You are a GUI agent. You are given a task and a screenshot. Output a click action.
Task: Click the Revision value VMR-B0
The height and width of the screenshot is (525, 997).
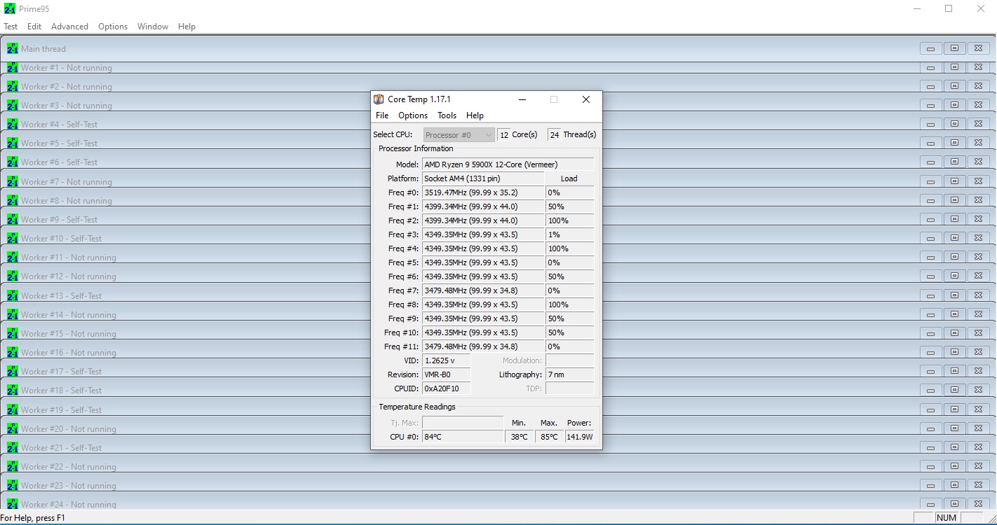point(446,374)
